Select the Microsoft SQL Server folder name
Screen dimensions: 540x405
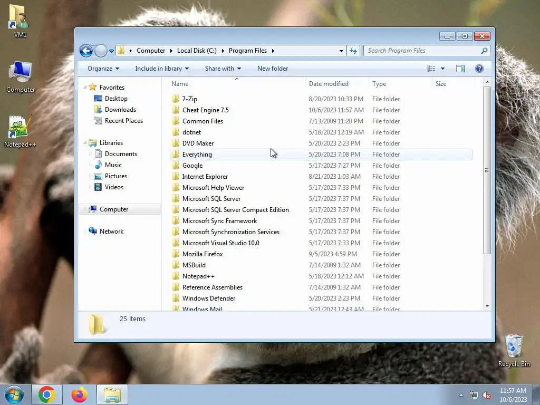[x=211, y=199]
